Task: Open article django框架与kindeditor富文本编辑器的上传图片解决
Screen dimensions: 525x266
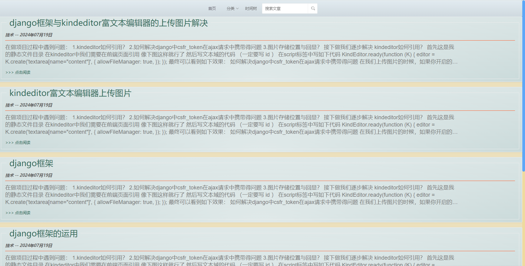Action: click(109, 23)
